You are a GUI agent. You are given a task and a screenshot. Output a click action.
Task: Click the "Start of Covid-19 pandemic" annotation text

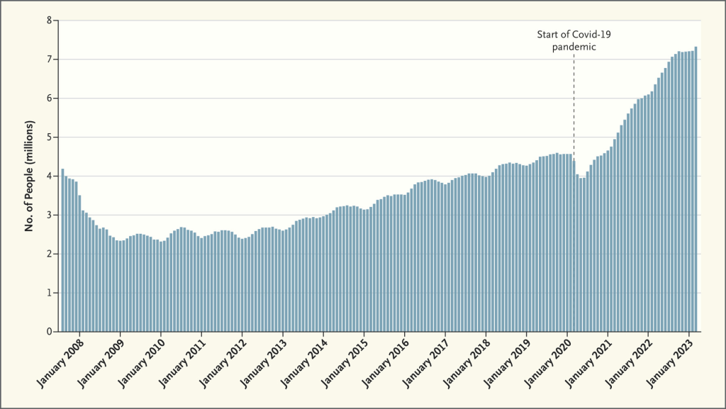tap(573, 40)
